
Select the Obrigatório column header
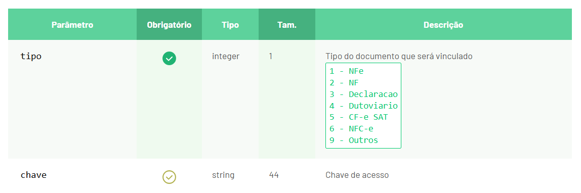tap(170, 25)
